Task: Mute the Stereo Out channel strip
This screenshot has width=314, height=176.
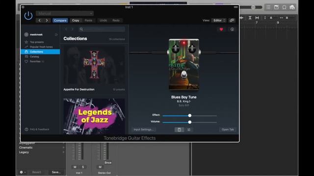Action: [100, 167]
